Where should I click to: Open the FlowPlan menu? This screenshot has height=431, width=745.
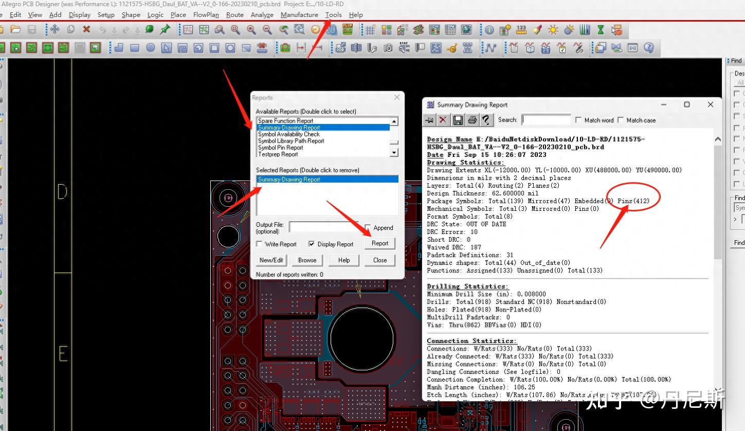point(206,14)
